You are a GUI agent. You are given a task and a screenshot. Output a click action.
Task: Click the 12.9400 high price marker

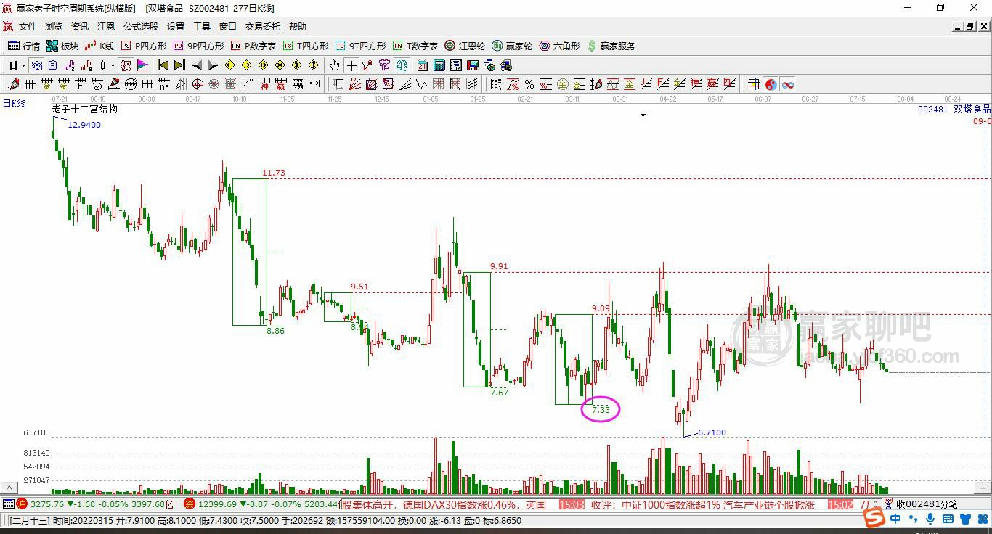(84, 125)
